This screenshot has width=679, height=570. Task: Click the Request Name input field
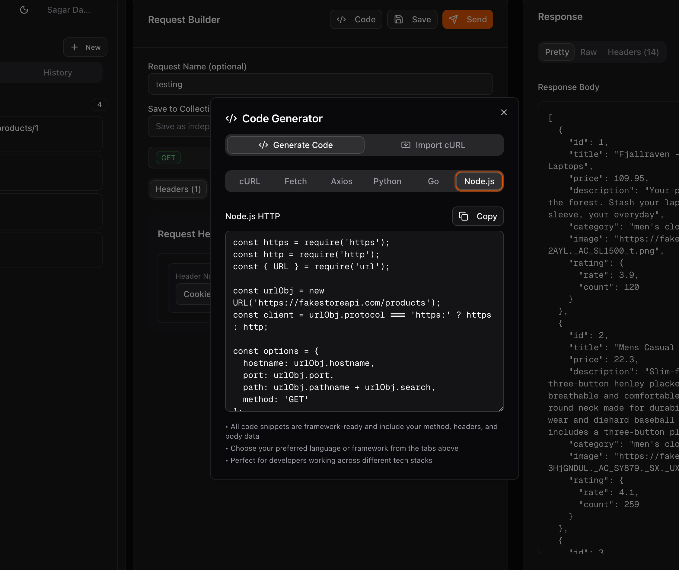[320, 84]
